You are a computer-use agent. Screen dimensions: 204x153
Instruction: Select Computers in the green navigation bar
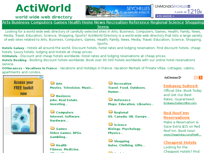[x=42, y=22]
